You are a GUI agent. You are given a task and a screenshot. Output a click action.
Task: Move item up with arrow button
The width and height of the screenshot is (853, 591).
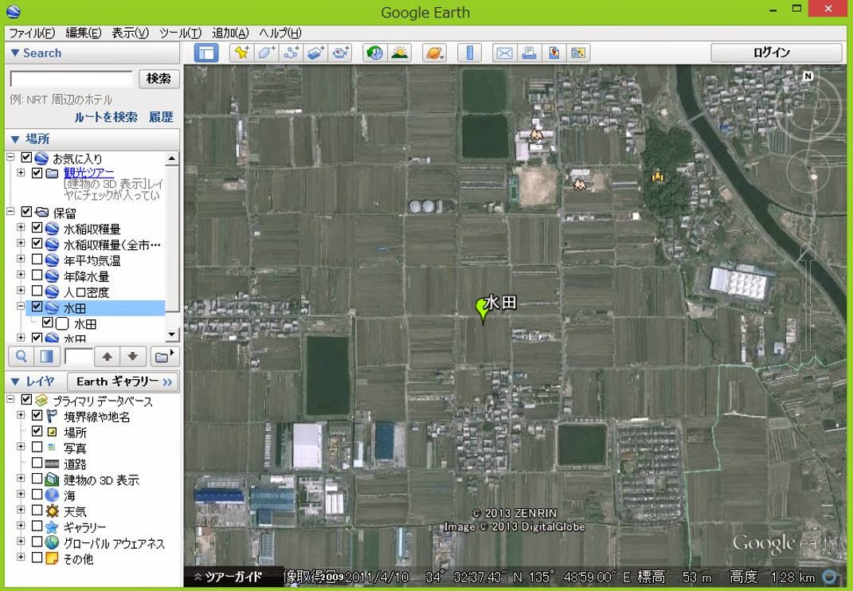click(x=108, y=357)
